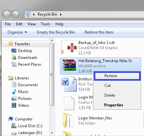Select file Backup_of_loko 2.cdr
The image size is (144, 136).
click(x=97, y=43)
